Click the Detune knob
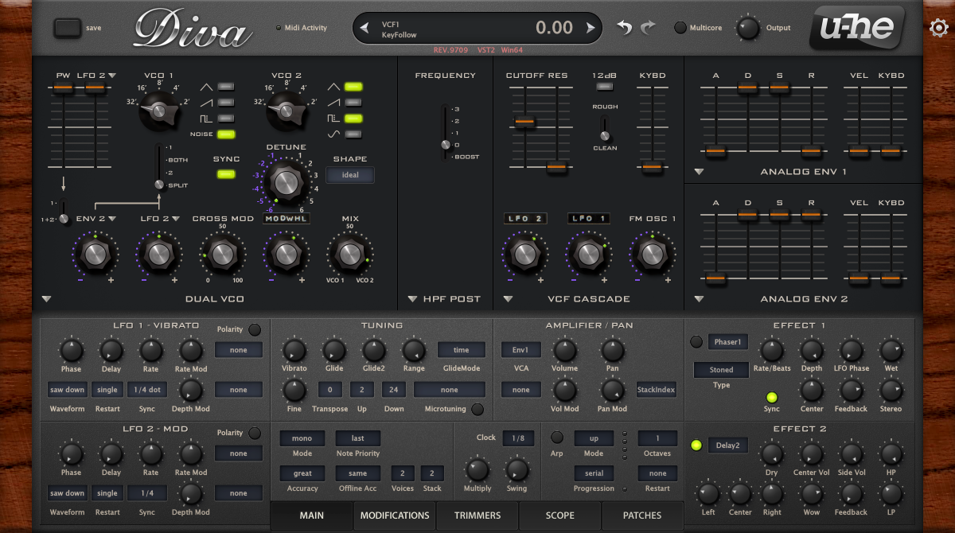This screenshot has height=533, width=955. click(x=286, y=182)
